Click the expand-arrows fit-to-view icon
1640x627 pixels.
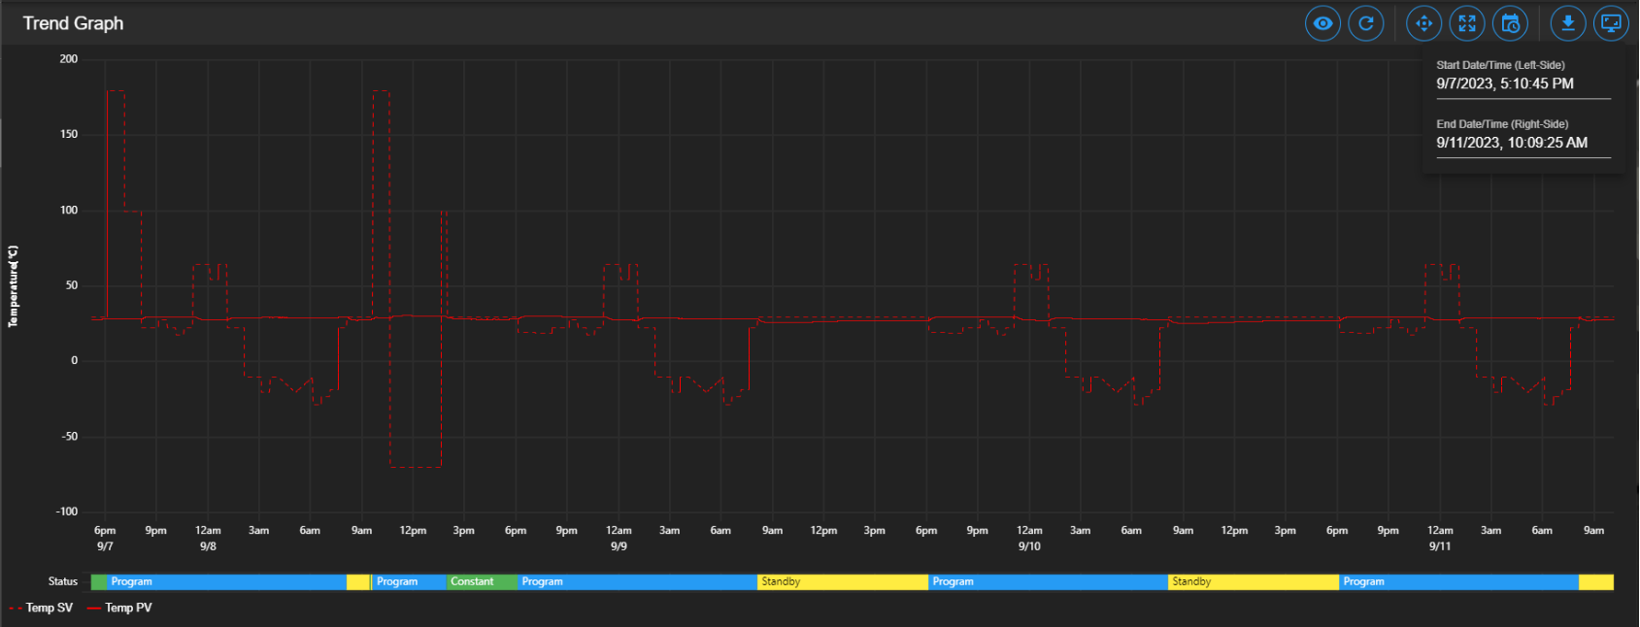1467,23
